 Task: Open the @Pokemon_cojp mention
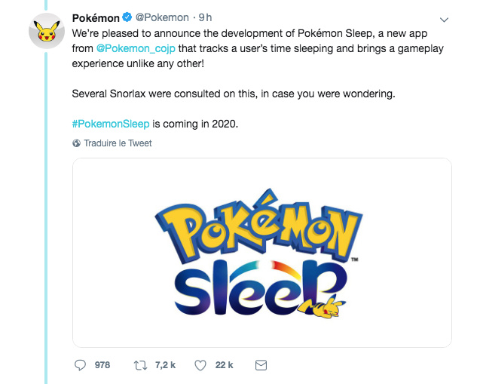click(x=136, y=48)
